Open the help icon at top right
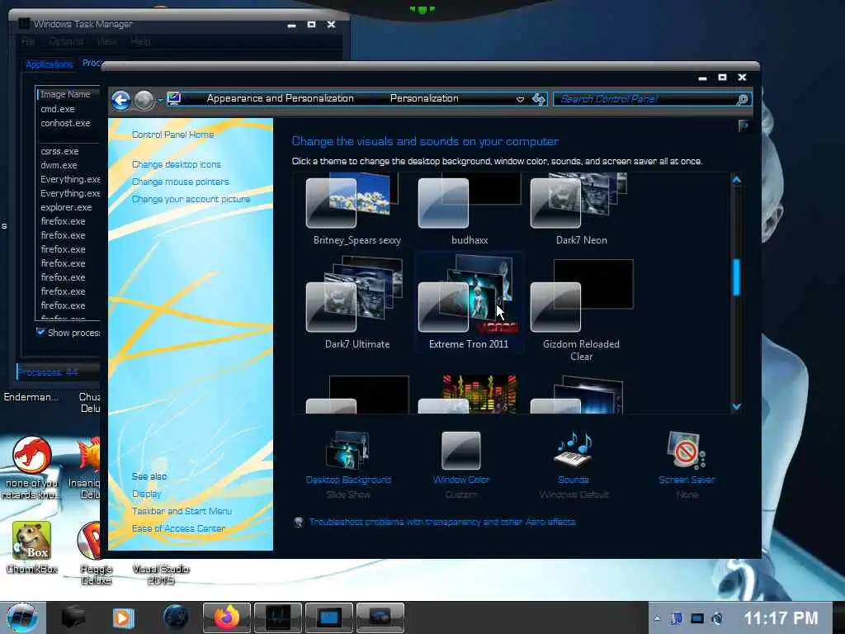 [744, 125]
